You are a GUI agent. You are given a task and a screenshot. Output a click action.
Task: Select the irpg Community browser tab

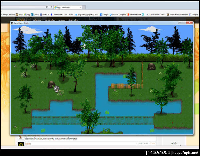coord(68,7)
